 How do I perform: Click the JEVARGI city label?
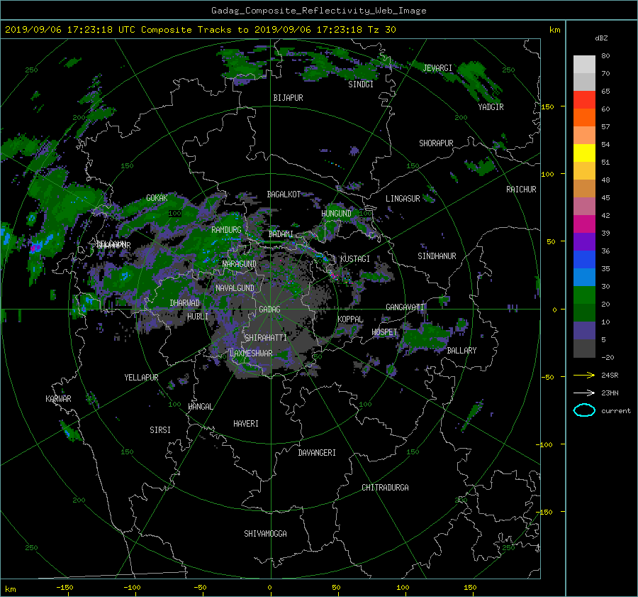pos(437,68)
